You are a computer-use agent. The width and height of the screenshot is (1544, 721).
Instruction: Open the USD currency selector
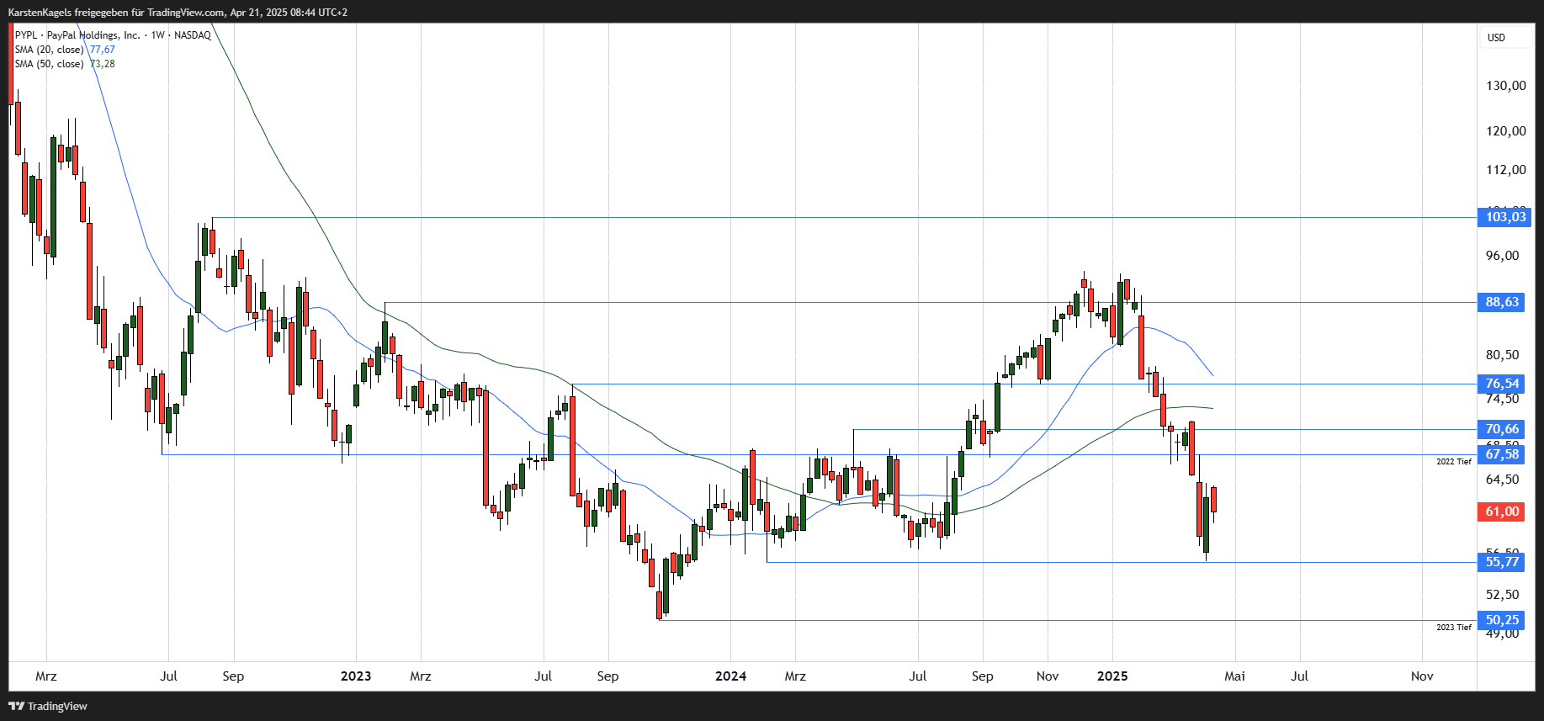pyautogui.click(x=1496, y=38)
